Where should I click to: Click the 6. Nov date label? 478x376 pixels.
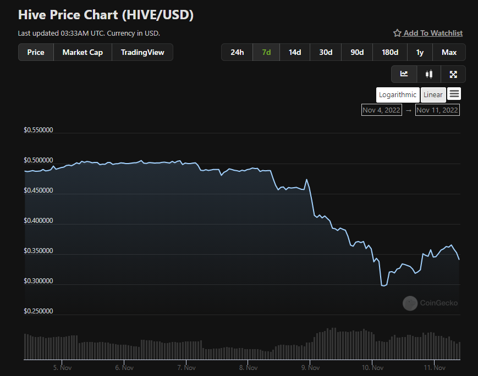tap(124, 367)
